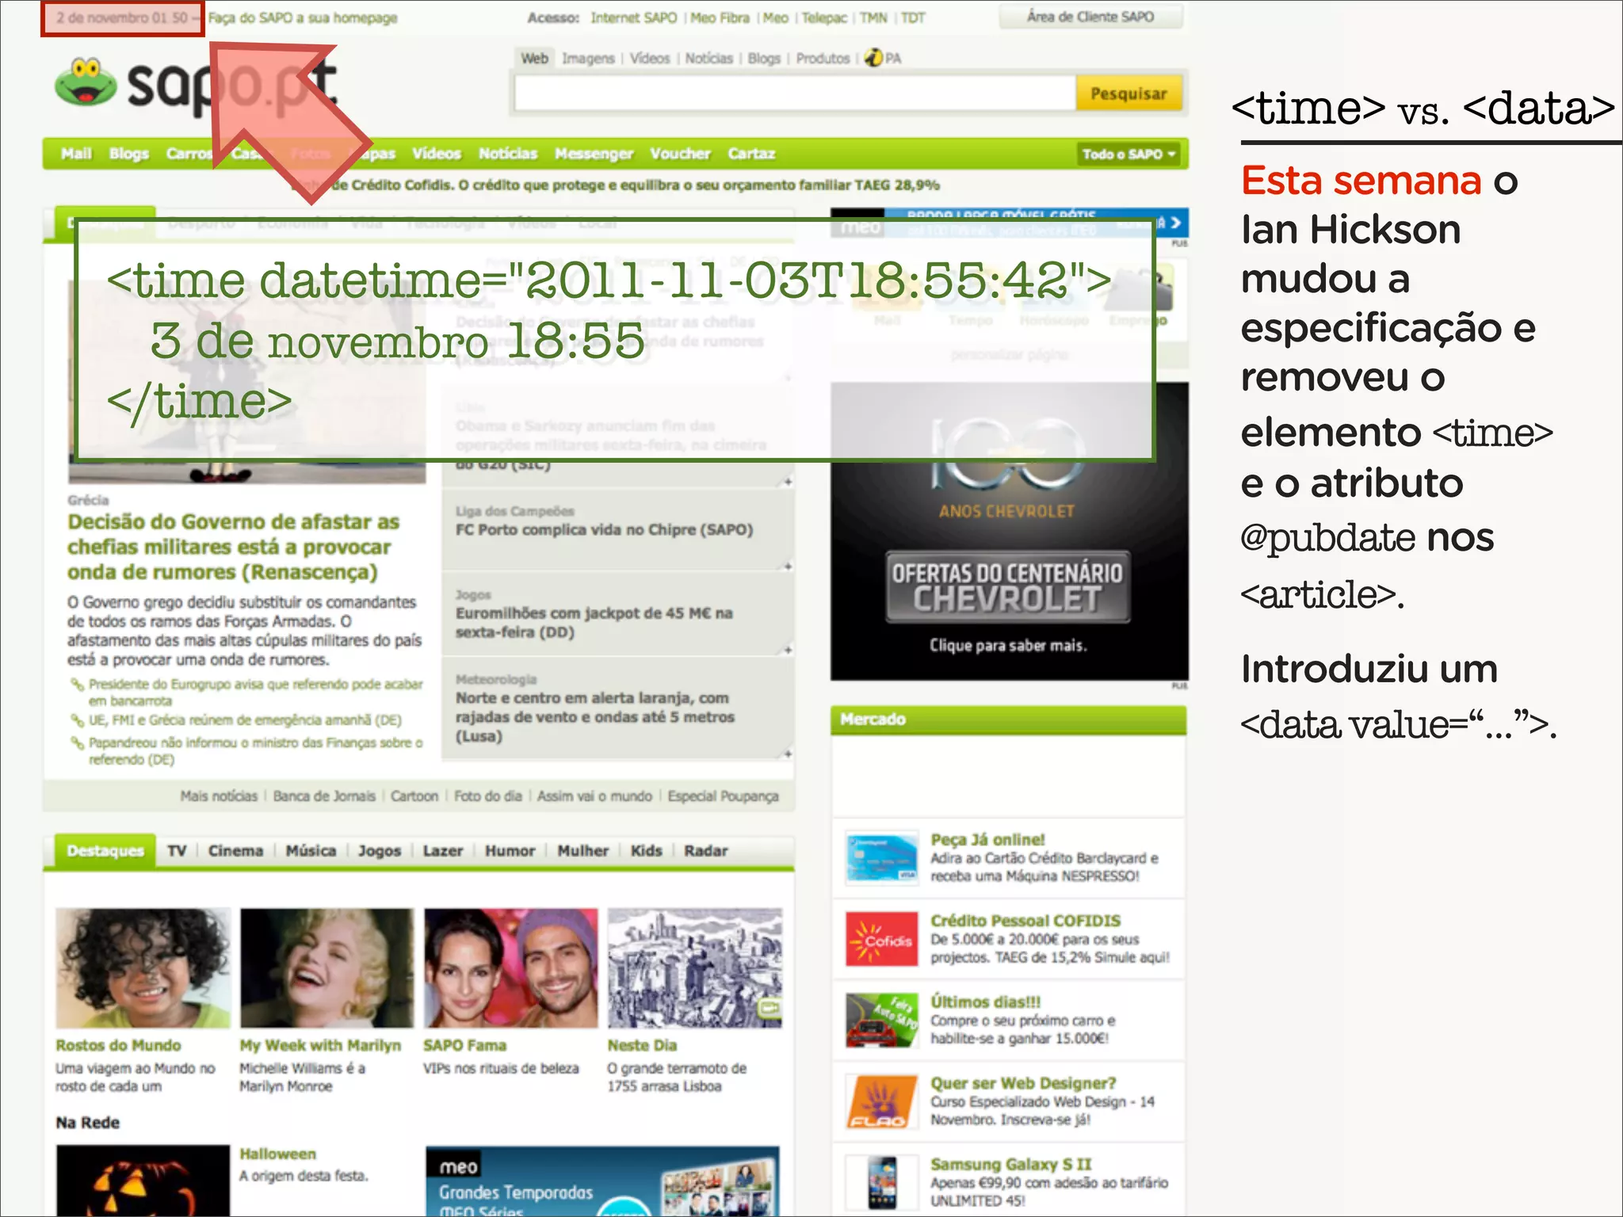Click the Pesquisar search button
This screenshot has width=1623, height=1217.
(x=1128, y=93)
